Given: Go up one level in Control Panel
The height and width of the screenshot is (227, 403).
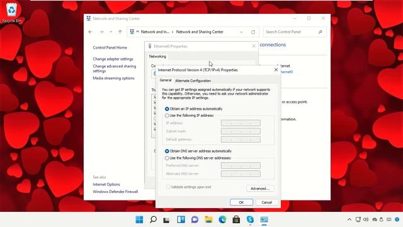Looking at the screenshot, I should coord(120,32).
